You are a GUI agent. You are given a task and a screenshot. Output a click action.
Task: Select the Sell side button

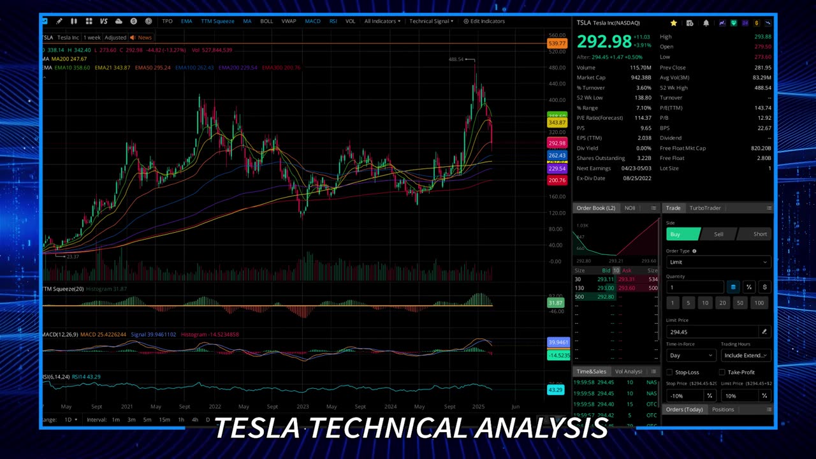[x=718, y=234]
